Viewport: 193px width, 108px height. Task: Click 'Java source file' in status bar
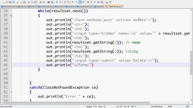[x=6, y=106]
